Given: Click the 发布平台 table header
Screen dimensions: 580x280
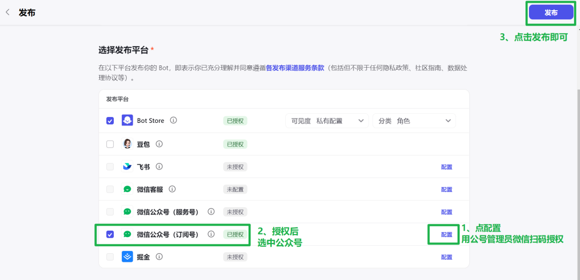Looking at the screenshot, I should coord(117,99).
